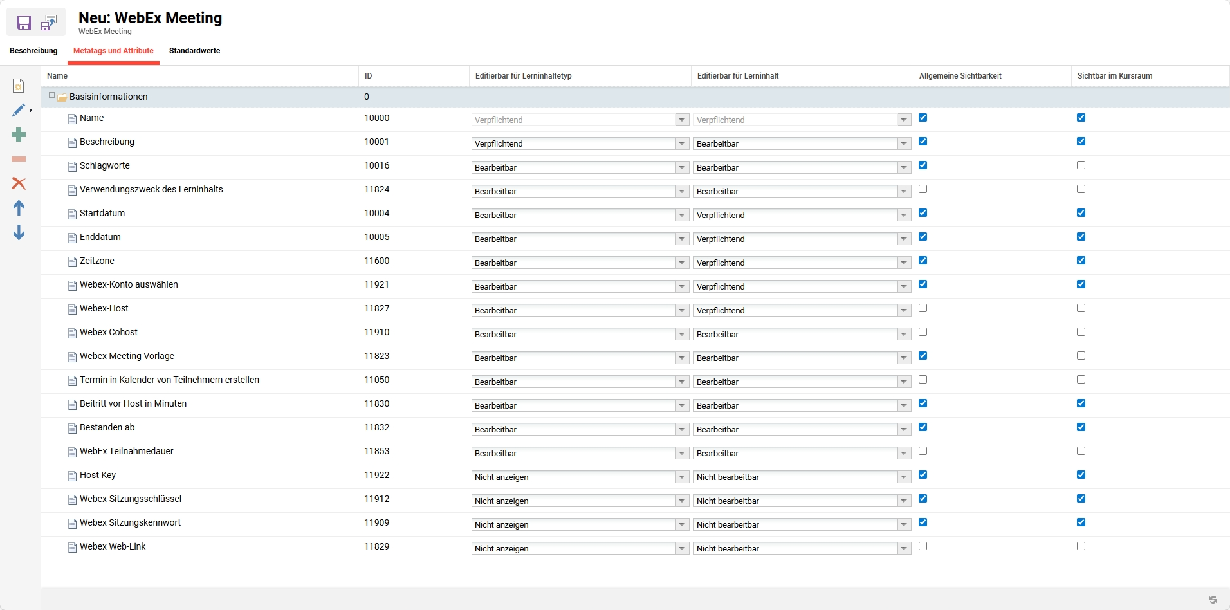The height and width of the screenshot is (610, 1230).
Task: Switch to the Beschreibung tab
Action: point(33,51)
